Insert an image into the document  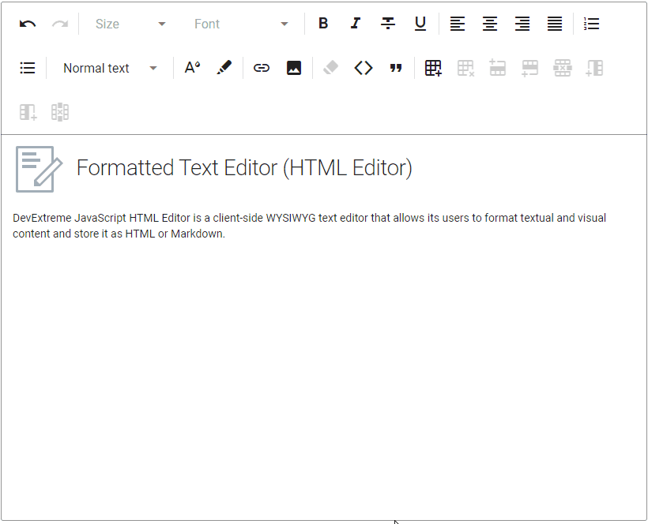point(294,68)
